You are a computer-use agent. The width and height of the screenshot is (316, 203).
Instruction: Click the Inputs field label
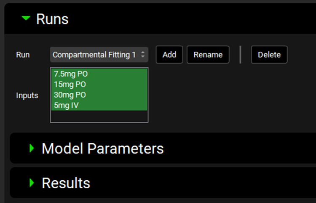[27, 95]
